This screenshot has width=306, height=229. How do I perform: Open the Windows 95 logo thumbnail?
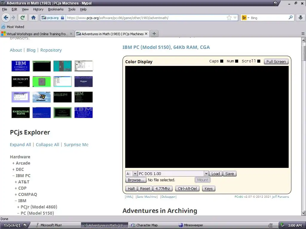click(x=42, y=97)
